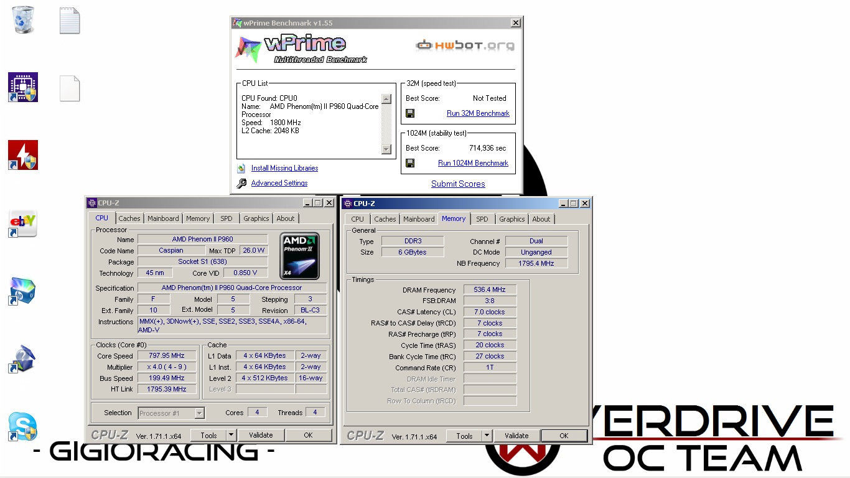
Task: Click the Install Missing Libraries icon
Action: (x=241, y=168)
